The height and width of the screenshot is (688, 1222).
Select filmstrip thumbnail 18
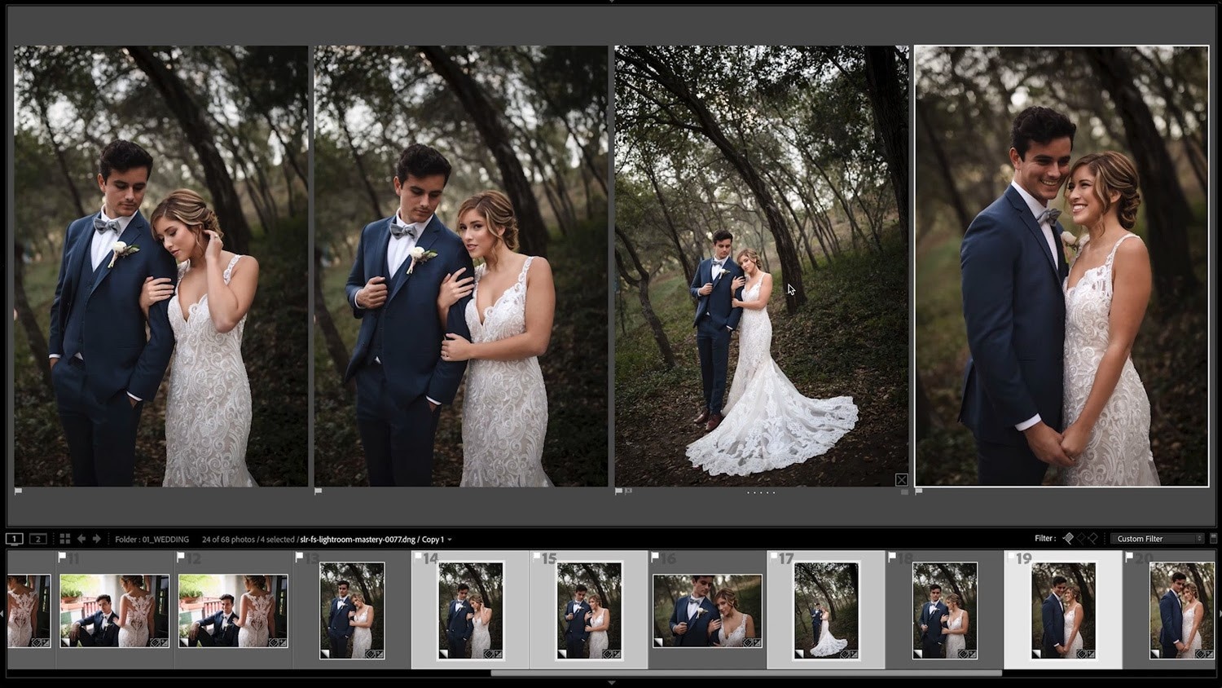[x=945, y=611]
